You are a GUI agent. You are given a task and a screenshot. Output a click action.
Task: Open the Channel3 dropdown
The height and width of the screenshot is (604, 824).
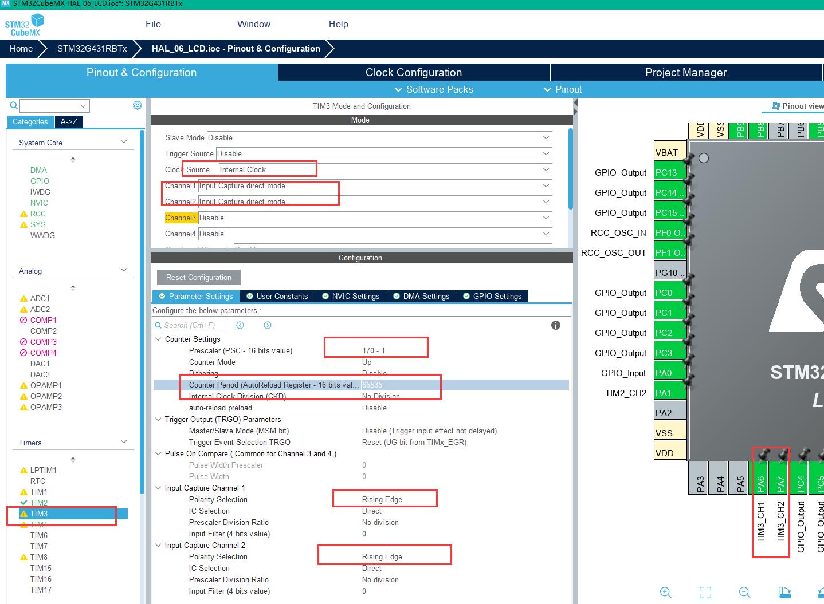[375, 218]
